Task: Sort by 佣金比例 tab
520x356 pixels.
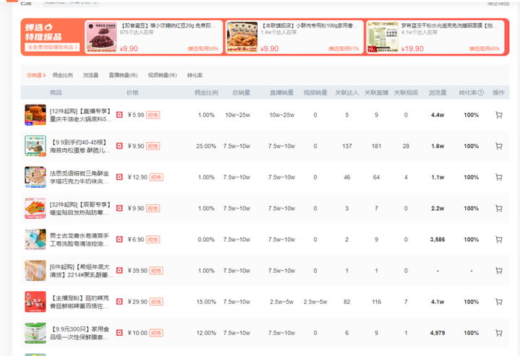Action: pyautogui.click(x=62, y=75)
